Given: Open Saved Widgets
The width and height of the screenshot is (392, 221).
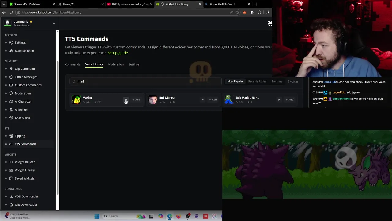Looking at the screenshot, I should 24,178.
